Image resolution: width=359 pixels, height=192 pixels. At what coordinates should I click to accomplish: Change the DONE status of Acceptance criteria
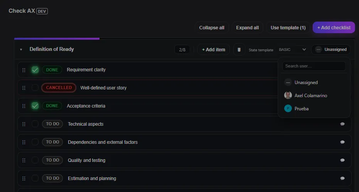click(x=52, y=106)
